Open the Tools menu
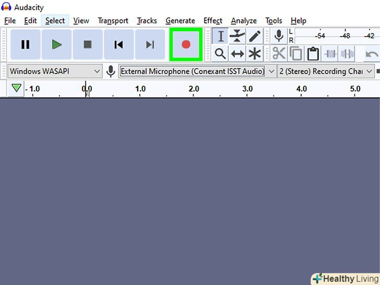 (274, 21)
